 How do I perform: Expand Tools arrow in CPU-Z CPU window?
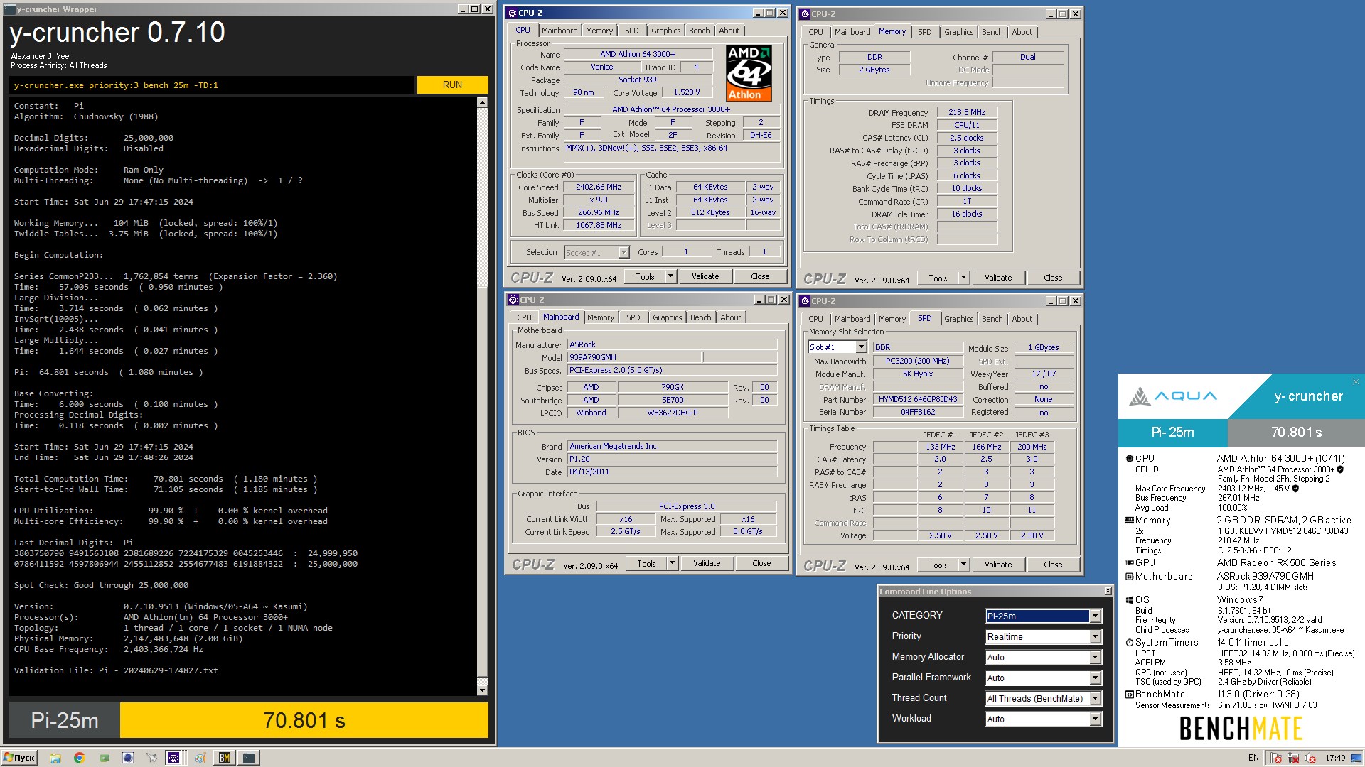click(x=670, y=276)
